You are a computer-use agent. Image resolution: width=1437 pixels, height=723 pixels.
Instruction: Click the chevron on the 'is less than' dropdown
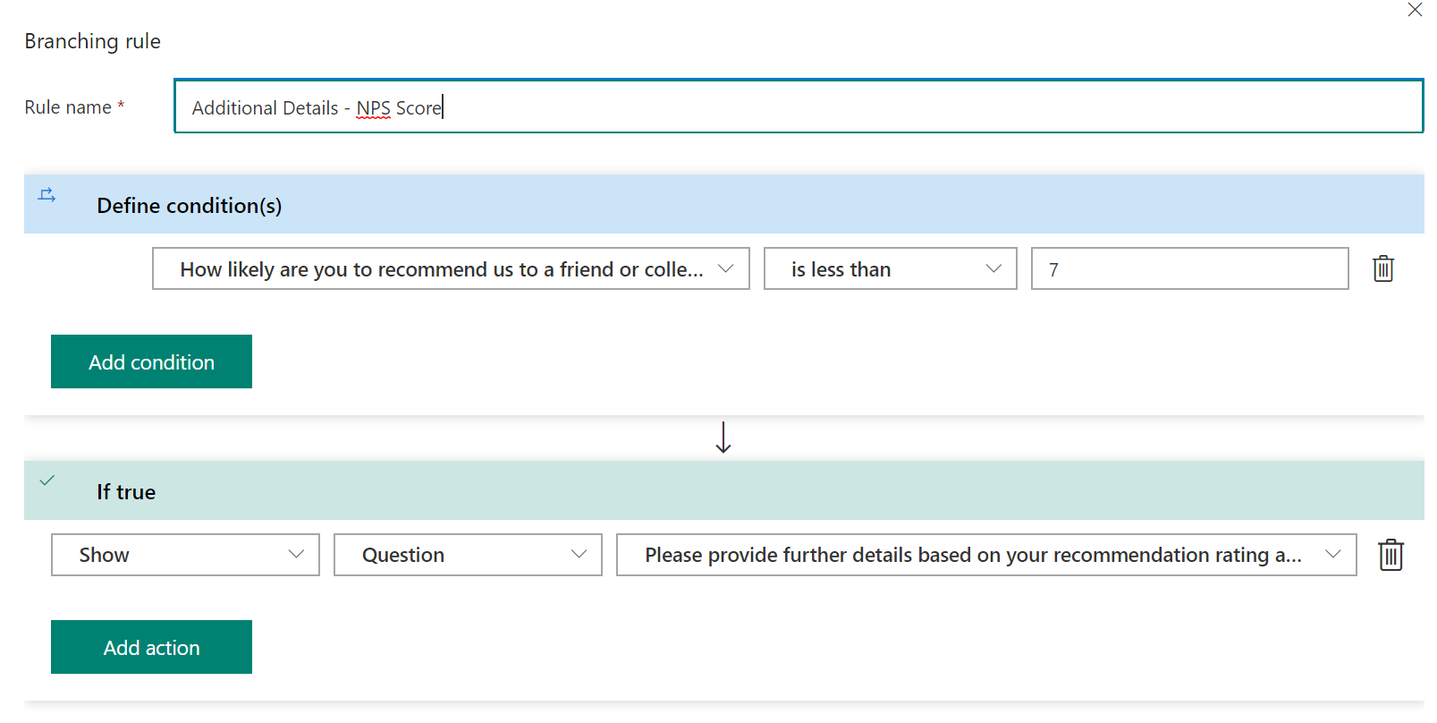point(993,268)
